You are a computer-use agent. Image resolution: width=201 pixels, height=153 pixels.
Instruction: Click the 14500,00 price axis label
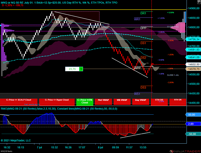[x=194, y=84]
